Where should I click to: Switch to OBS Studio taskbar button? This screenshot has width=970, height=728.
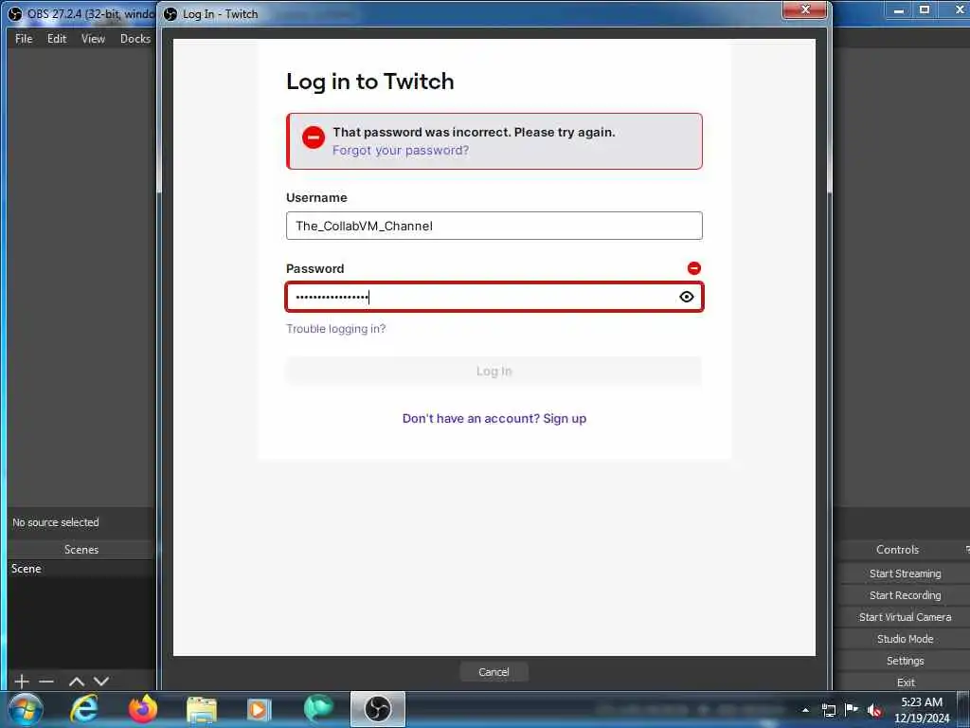377,709
